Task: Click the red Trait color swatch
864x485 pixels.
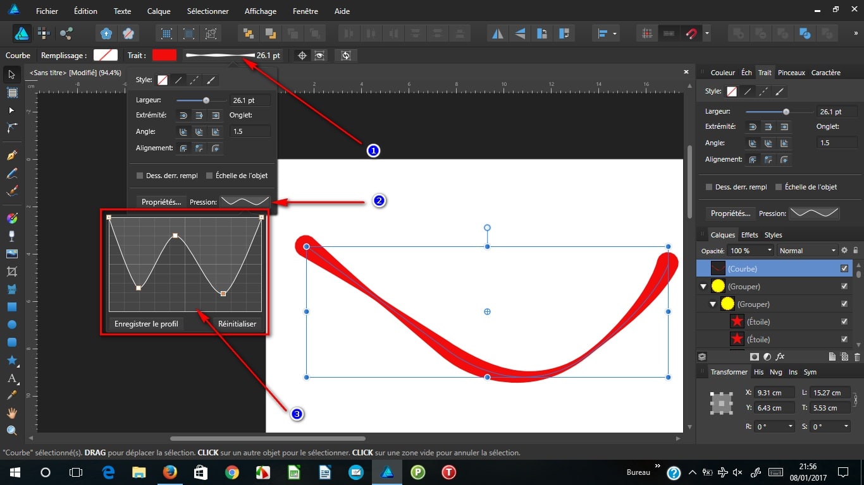Action: click(164, 56)
